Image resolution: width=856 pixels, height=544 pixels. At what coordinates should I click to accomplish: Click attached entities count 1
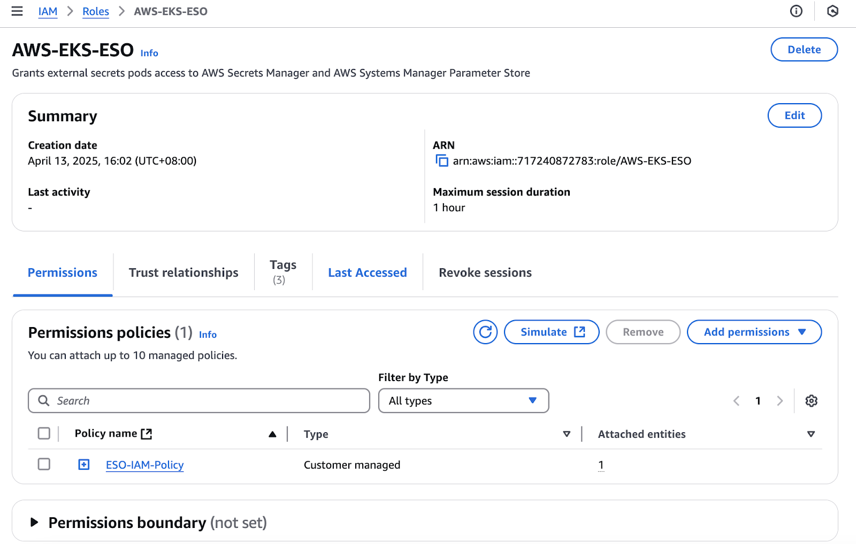point(601,465)
